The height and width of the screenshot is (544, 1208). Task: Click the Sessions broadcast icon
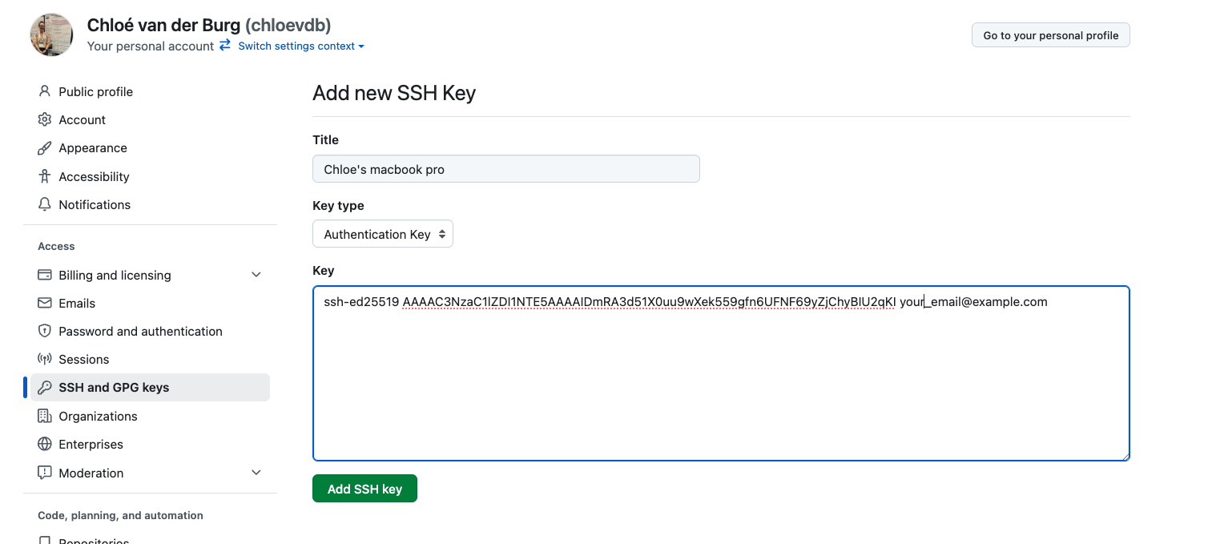click(45, 359)
